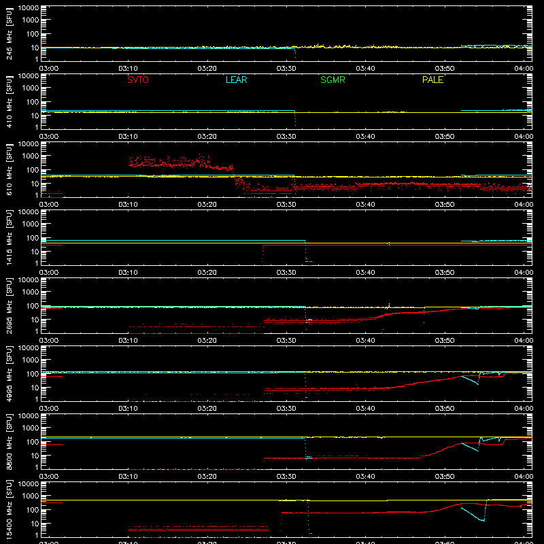Image resolution: width=544 pixels, height=544 pixels.
Task: Select the 1415 MHz [SFU] axis title
Action: pos(9,237)
